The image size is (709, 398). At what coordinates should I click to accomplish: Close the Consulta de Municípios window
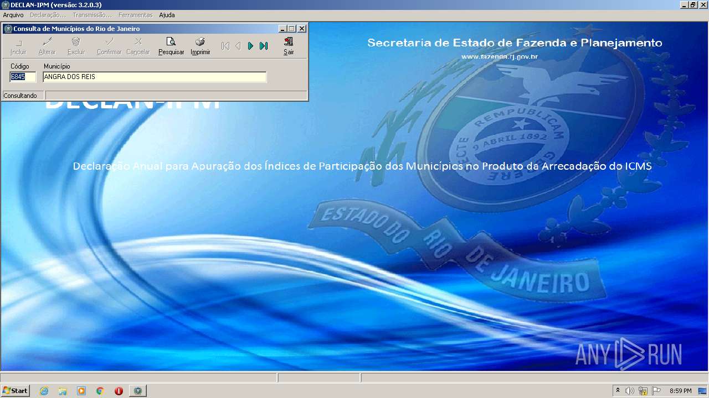point(302,29)
